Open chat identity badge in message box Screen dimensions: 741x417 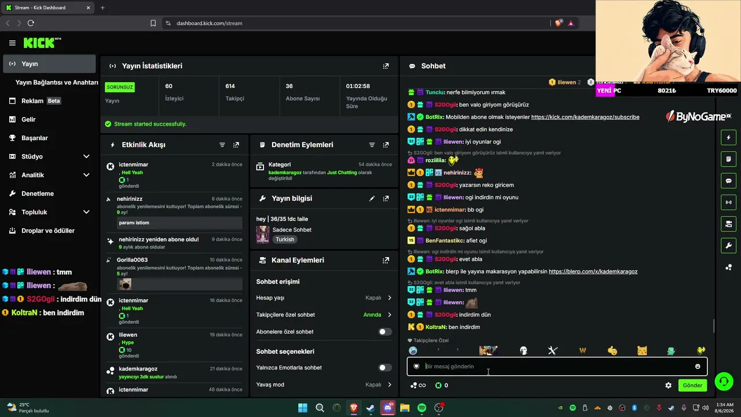[416, 366]
